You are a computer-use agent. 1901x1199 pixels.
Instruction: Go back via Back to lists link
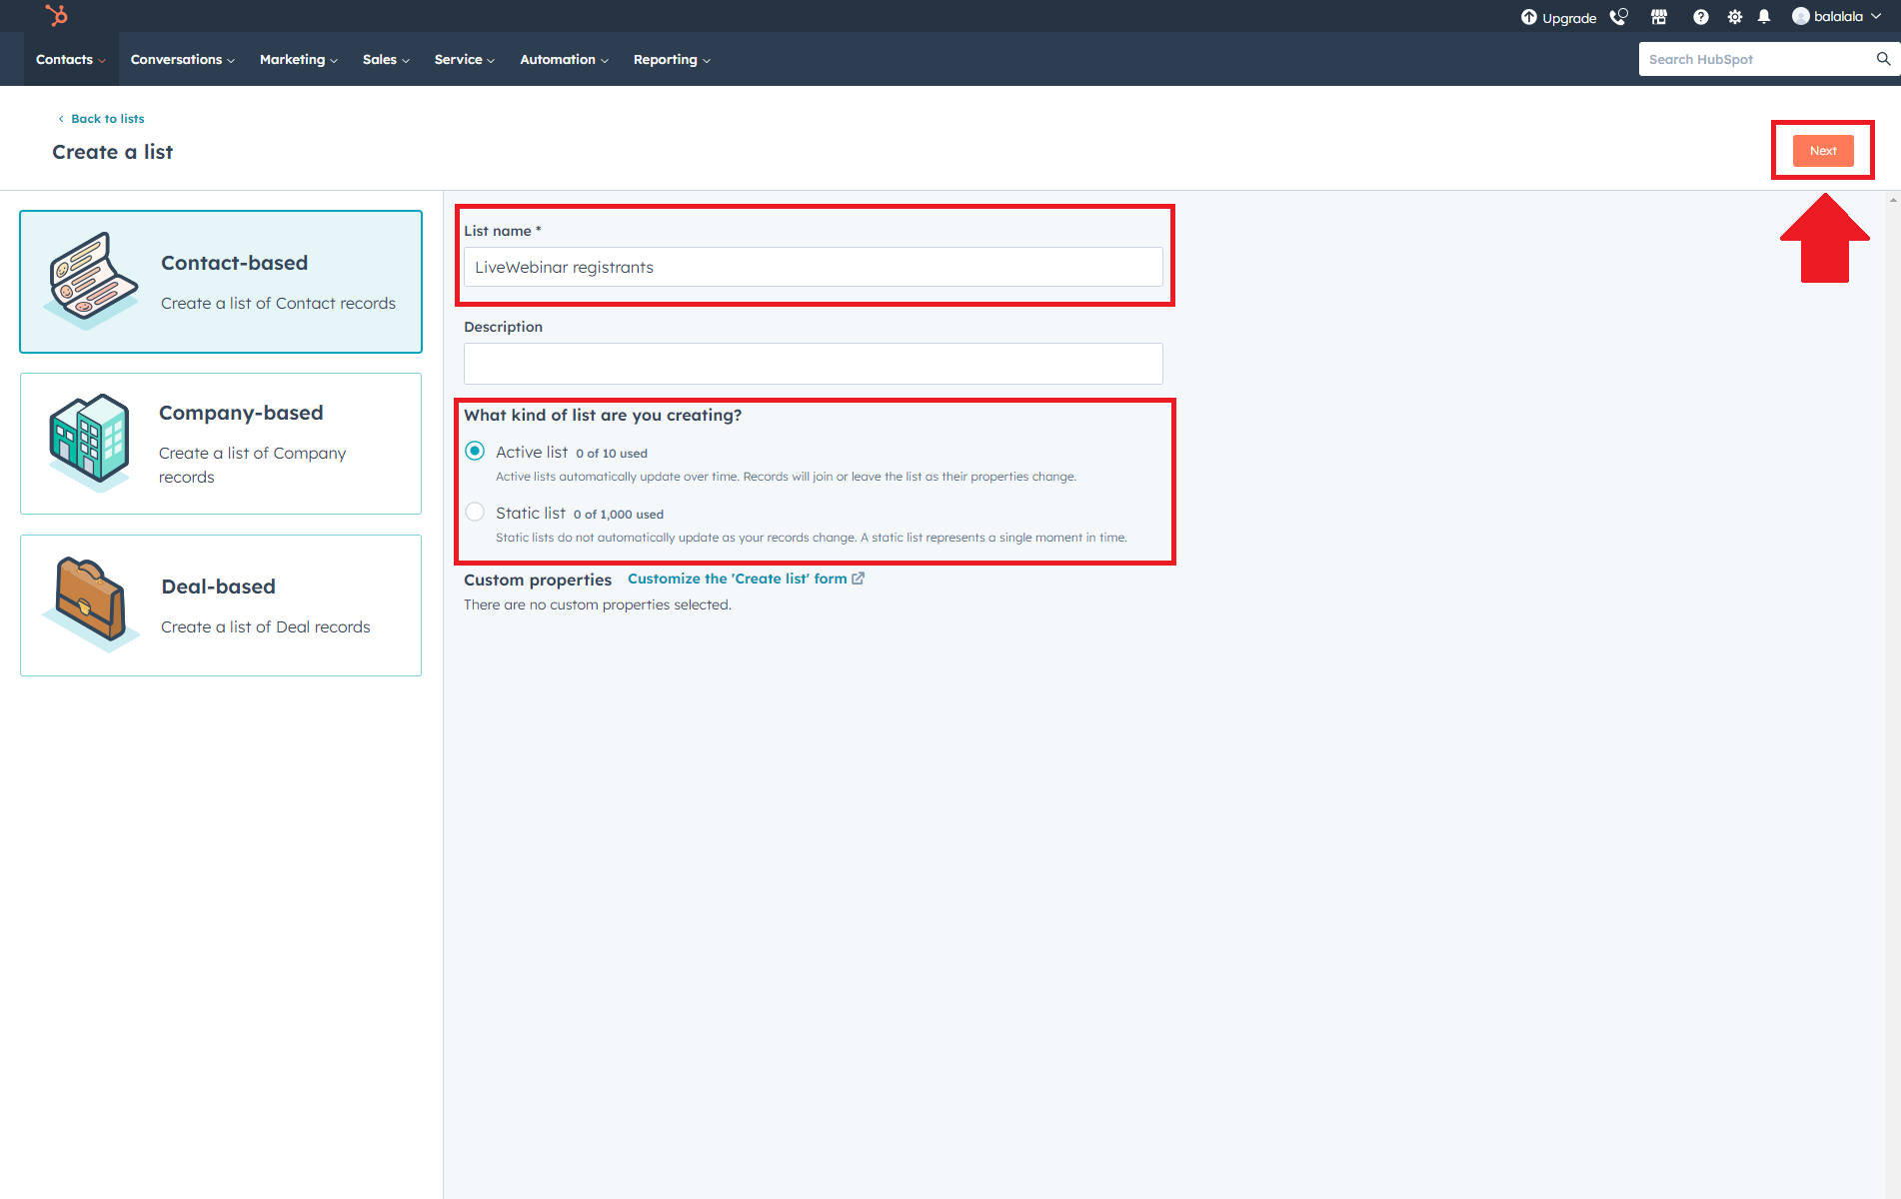pyautogui.click(x=107, y=119)
